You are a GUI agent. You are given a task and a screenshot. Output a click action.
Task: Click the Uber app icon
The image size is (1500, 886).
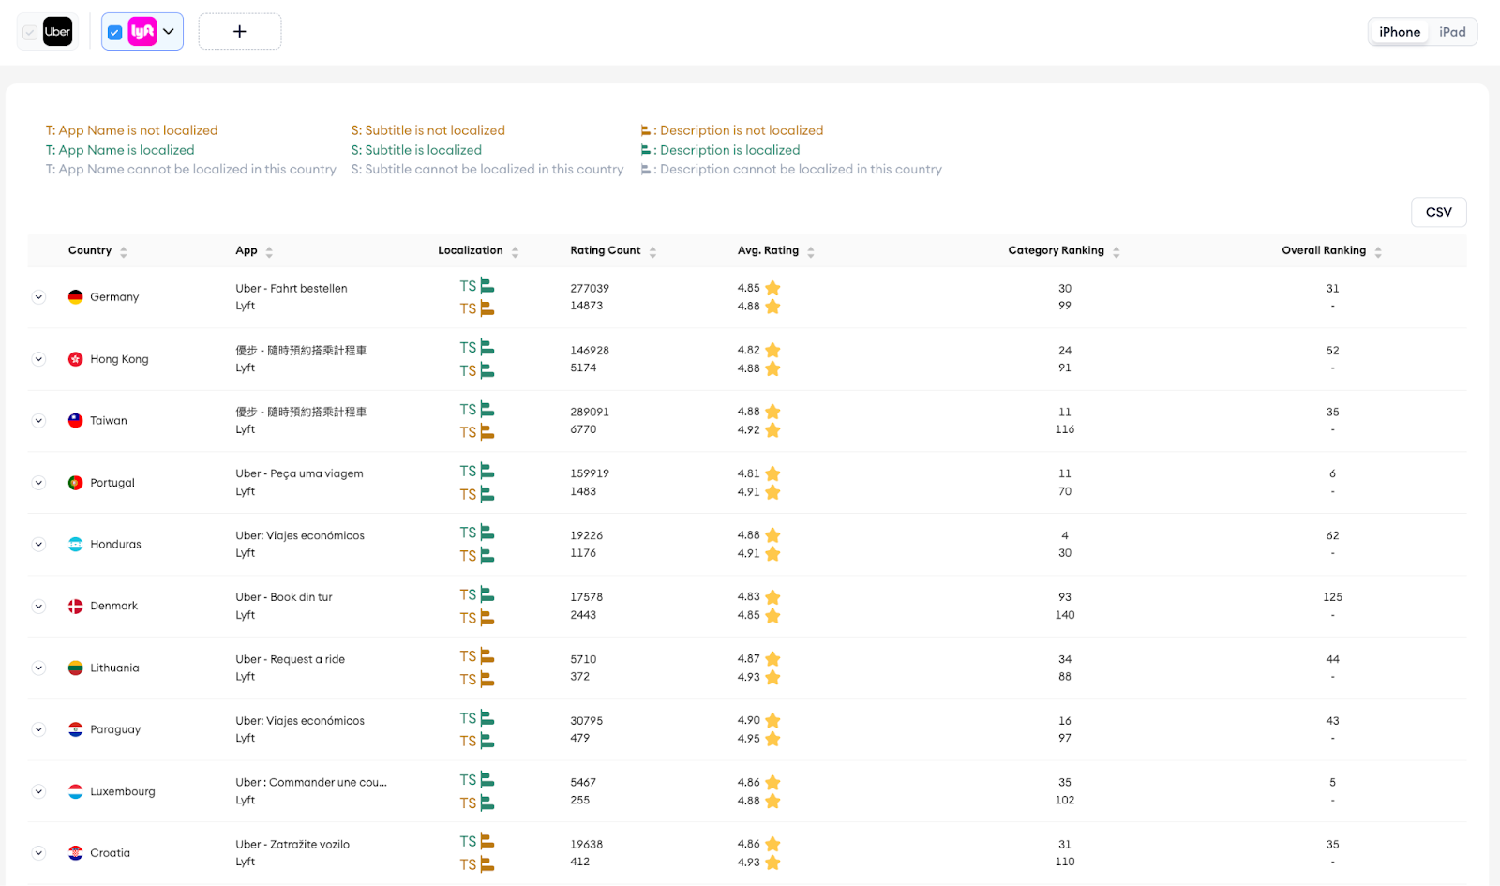click(57, 32)
